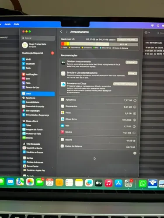Viewport: 164px width, 218px height.
Task: Click Ativar to empty trash automatically
Action: (133, 73)
